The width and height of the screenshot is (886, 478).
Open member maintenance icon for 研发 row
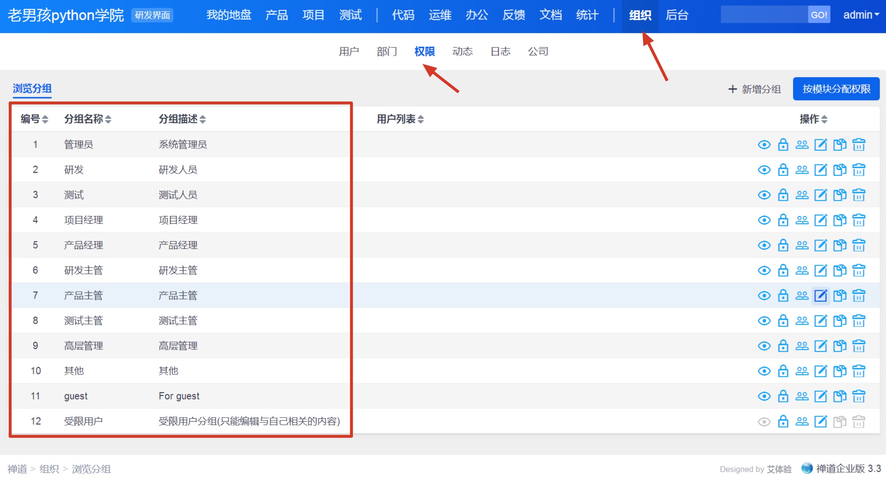pos(802,170)
